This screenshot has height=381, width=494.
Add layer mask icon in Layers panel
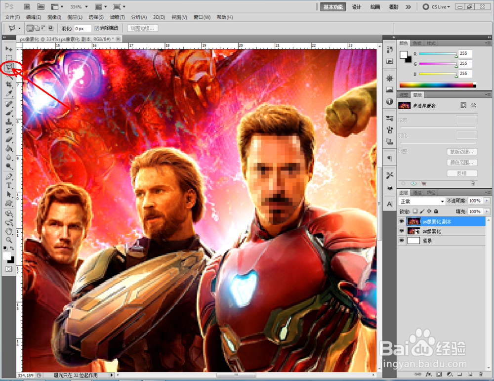pos(439,374)
